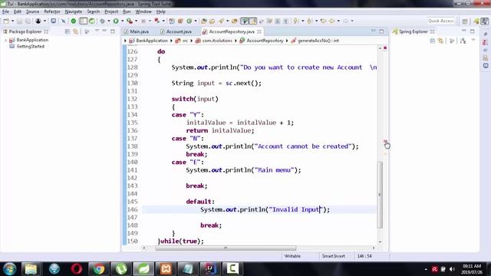The height and width of the screenshot is (276, 491).
Task: Toggle Link with Editor in Package Explorer
Action: 75,31
